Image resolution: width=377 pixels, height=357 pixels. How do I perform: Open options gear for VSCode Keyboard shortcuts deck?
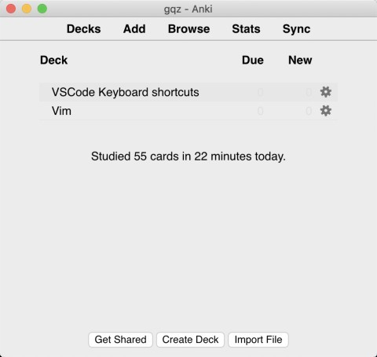(326, 92)
